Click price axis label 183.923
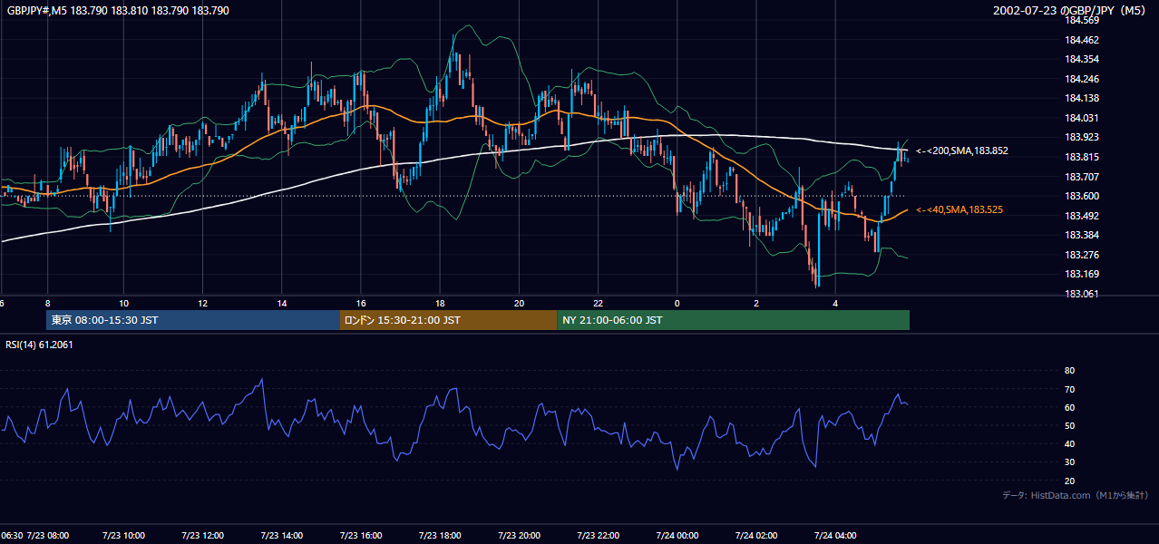 point(1081,138)
